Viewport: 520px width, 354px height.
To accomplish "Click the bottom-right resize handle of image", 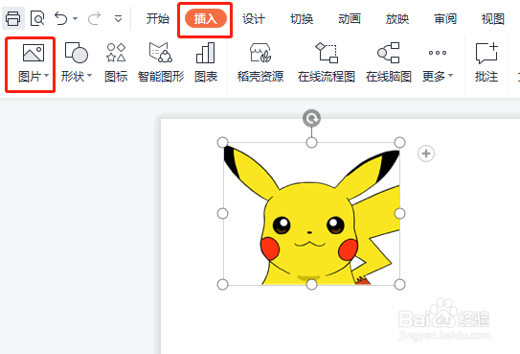I will click(399, 285).
